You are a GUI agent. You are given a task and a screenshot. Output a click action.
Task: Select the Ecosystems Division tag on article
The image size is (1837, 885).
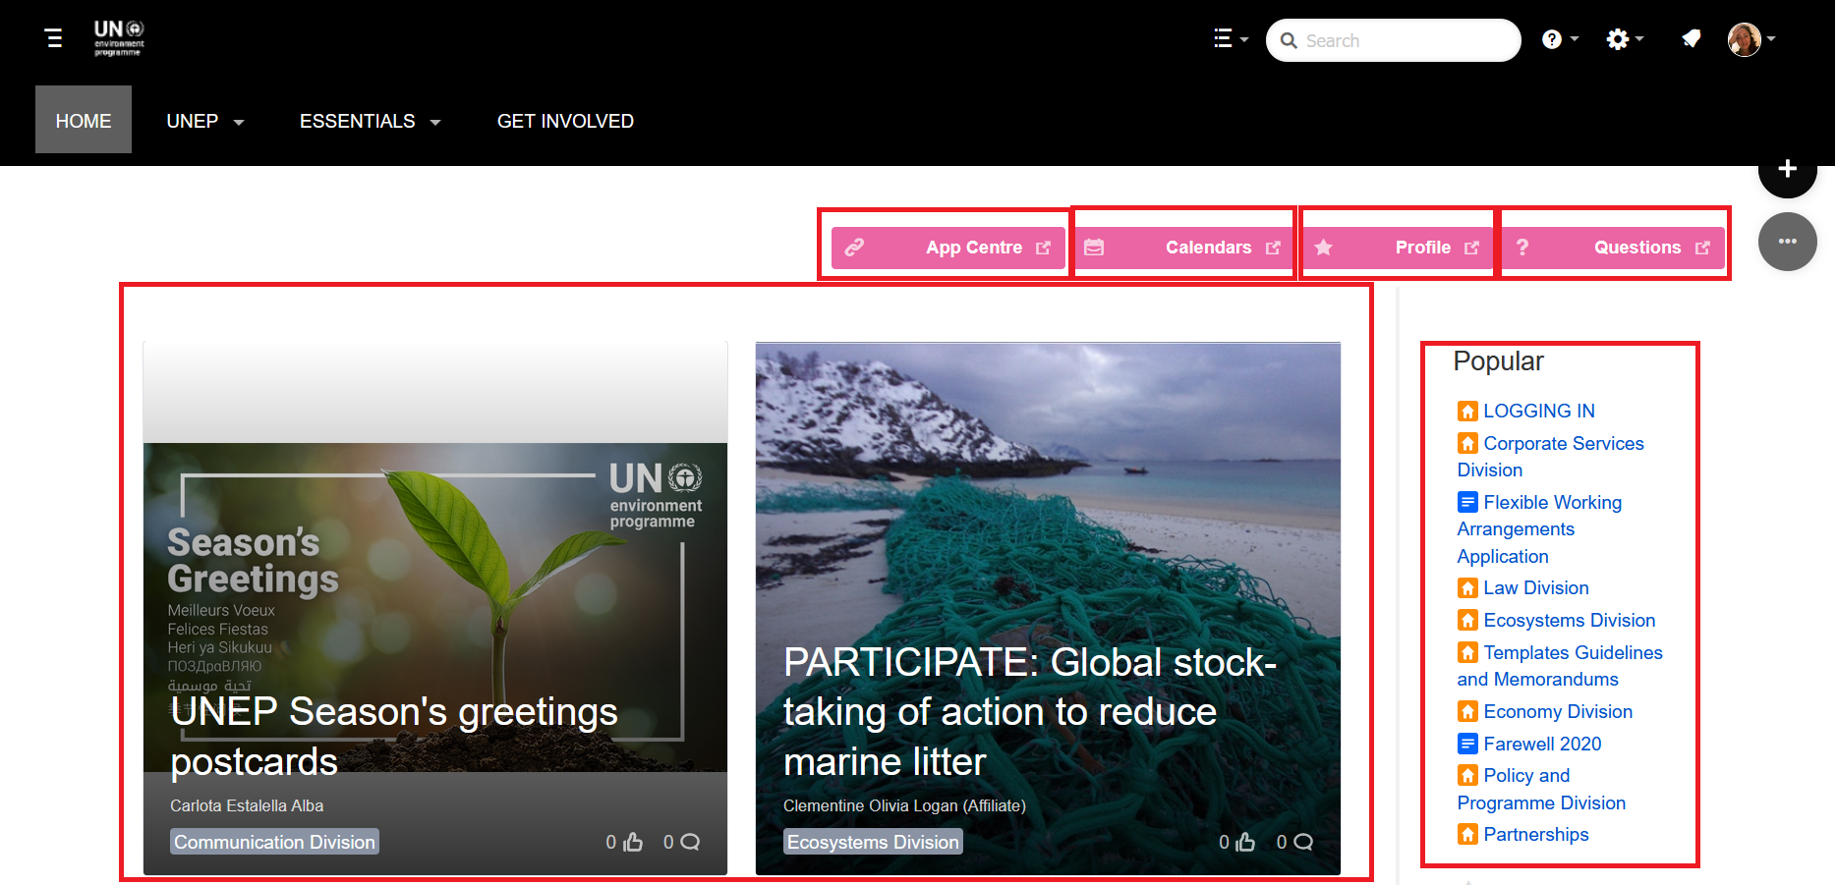pyautogui.click(x=873, y=842)
